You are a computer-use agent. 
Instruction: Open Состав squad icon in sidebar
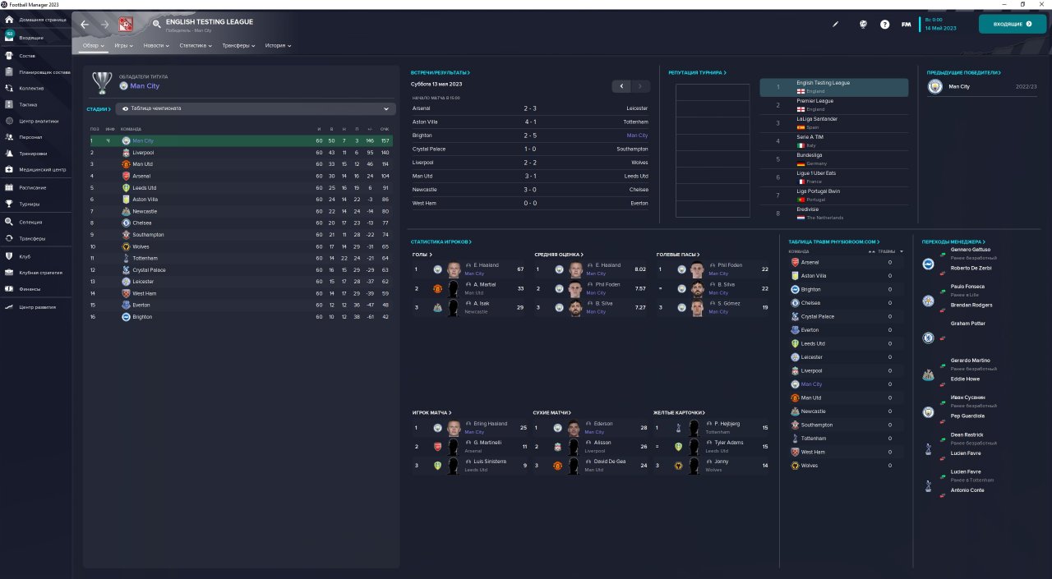pyautogui.click(x=10, y=56)
